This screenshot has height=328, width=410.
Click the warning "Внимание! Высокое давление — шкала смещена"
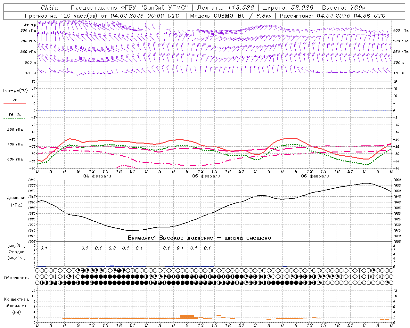[x=199, y=238]
